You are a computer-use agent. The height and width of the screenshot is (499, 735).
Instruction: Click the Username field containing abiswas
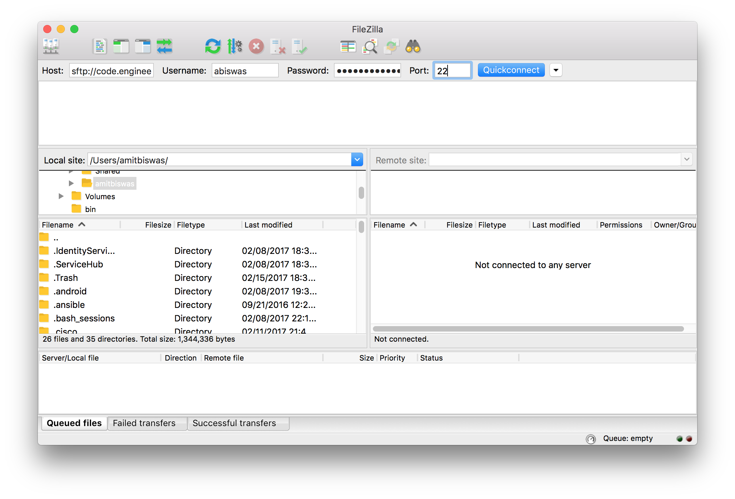coord(245,71)
